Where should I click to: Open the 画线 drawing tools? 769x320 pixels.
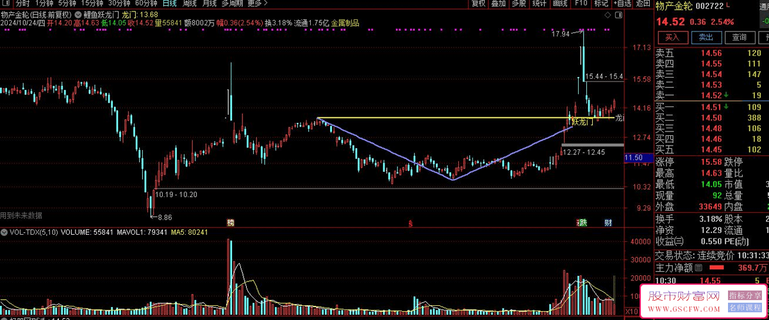(560, 3)
